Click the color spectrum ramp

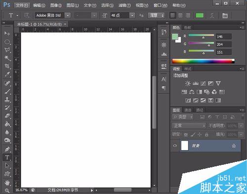(203, 61)
